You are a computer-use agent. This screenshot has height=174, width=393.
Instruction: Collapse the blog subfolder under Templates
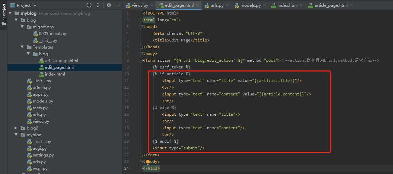click(x=28, y=54)
